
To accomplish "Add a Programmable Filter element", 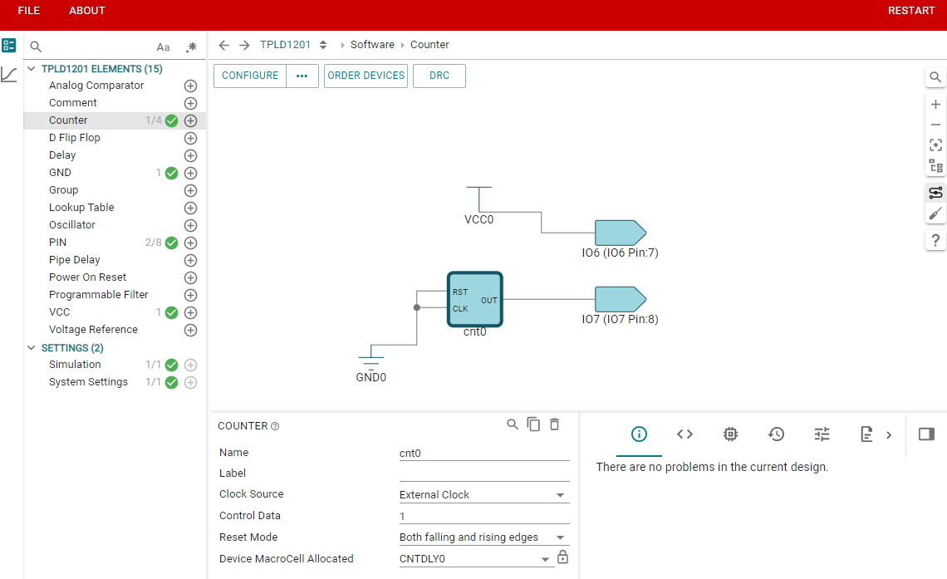I will [x=190, y=295].
